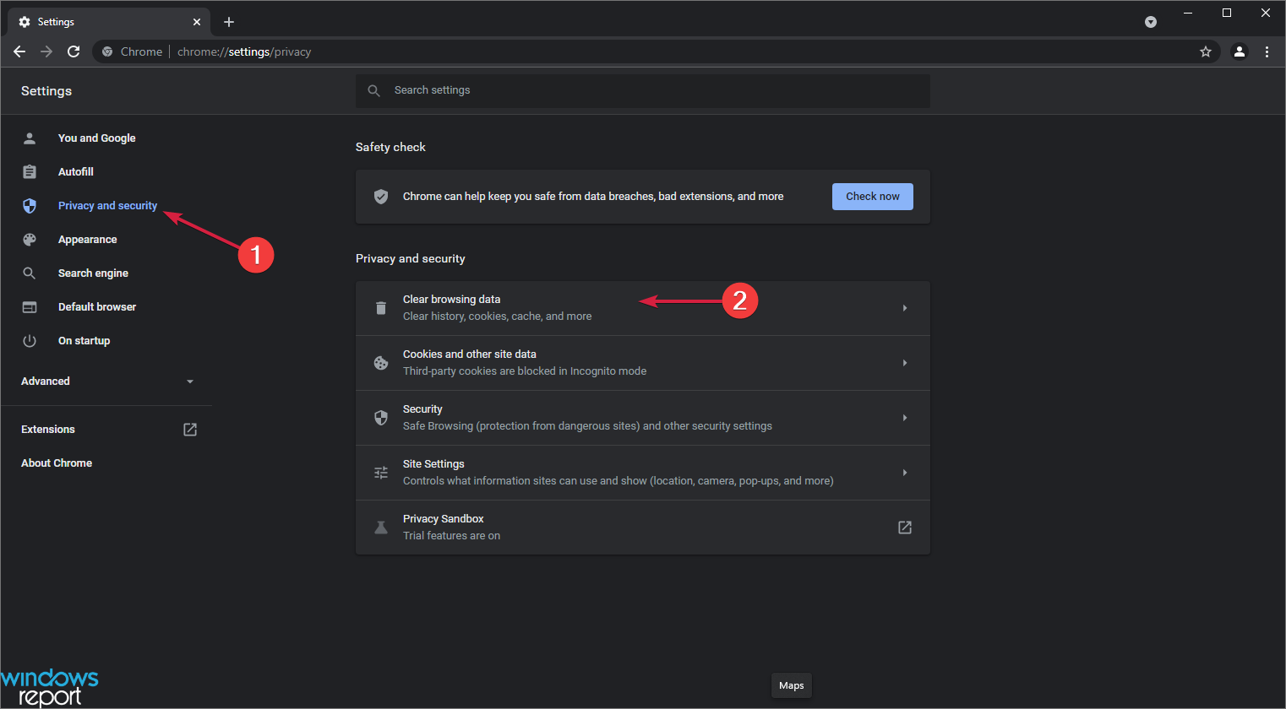Click into the Search settings field

[x=643, y=90]
